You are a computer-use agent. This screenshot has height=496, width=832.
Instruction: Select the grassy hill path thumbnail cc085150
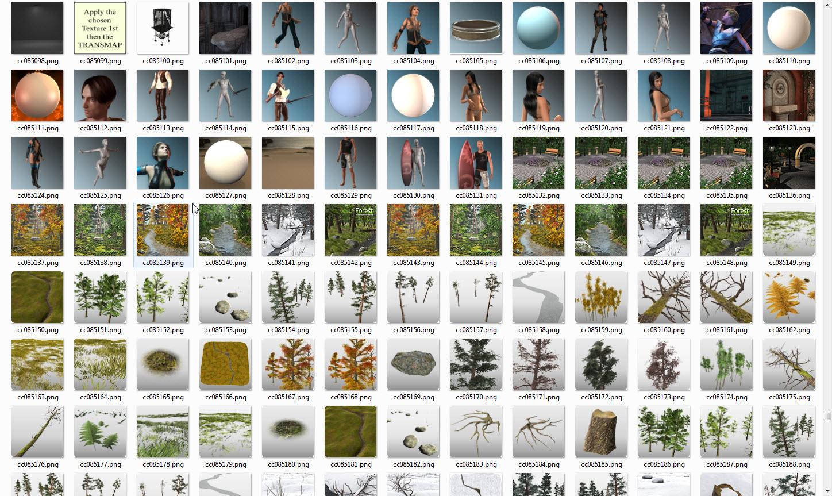[x=37, y=297]
